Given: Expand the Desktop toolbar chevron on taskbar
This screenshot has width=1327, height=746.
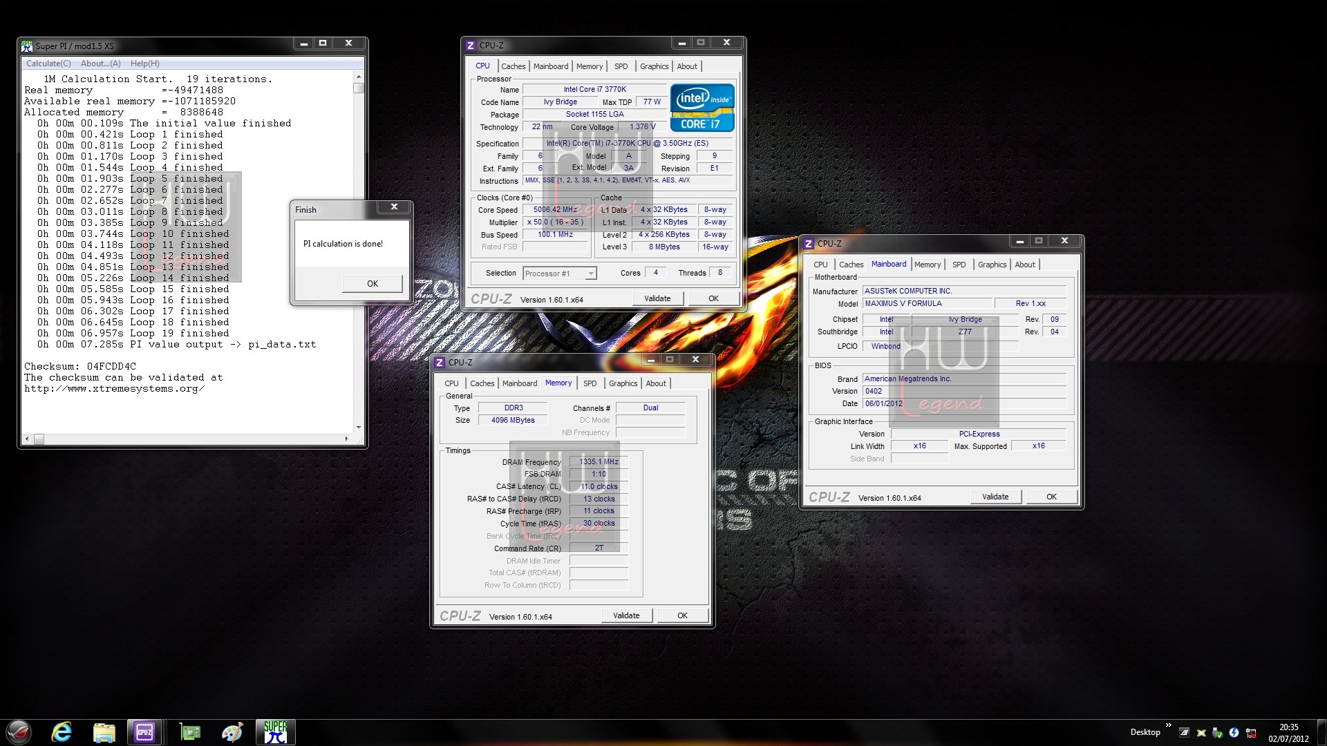Looking at the screenshot, I should [x=1168, y=725].
